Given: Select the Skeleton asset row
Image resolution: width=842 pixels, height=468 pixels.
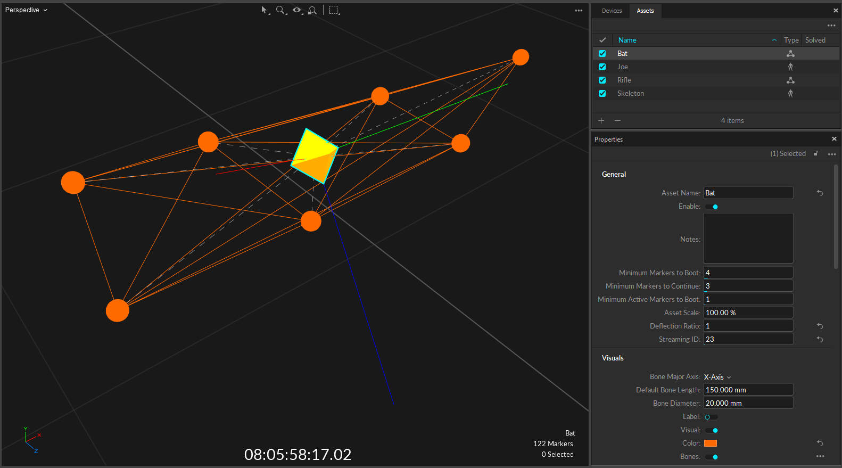Looking at the screenshot, I should (x=631, y=94).
